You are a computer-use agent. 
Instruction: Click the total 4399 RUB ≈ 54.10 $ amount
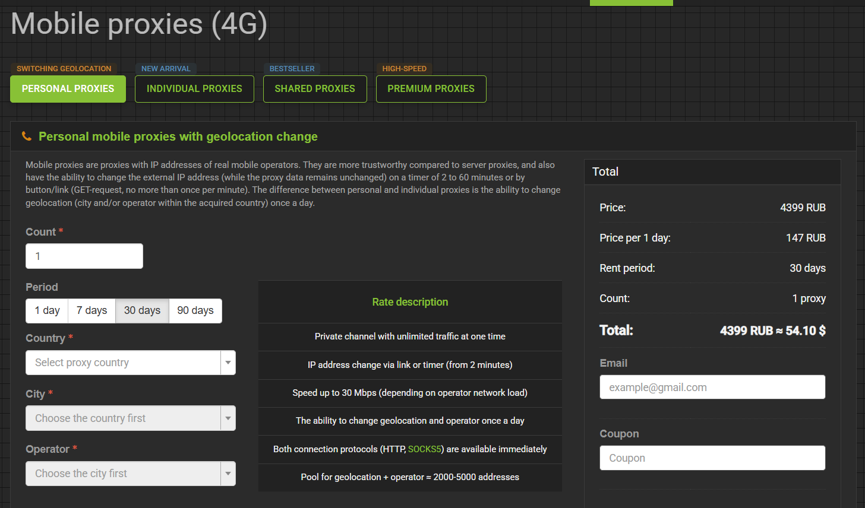click(x=773, y=331)
